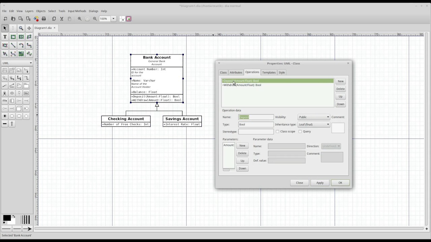Click Down beside the operations list
The width and height of the screenshot is (431, 242).
pyautogui.click(x=340, y=104)
